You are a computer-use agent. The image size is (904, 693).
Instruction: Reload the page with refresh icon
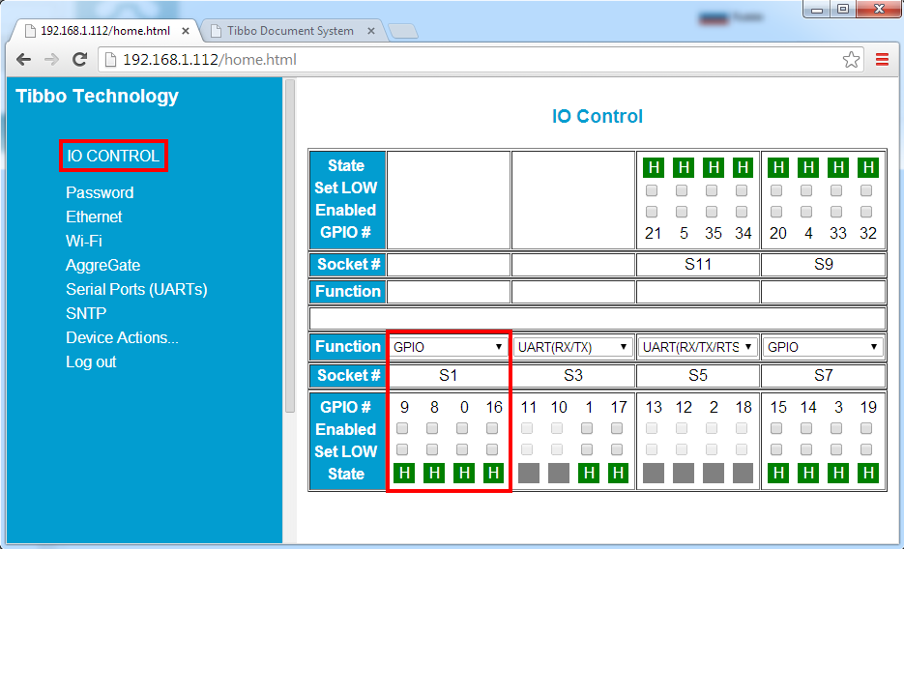coord(80,60)
